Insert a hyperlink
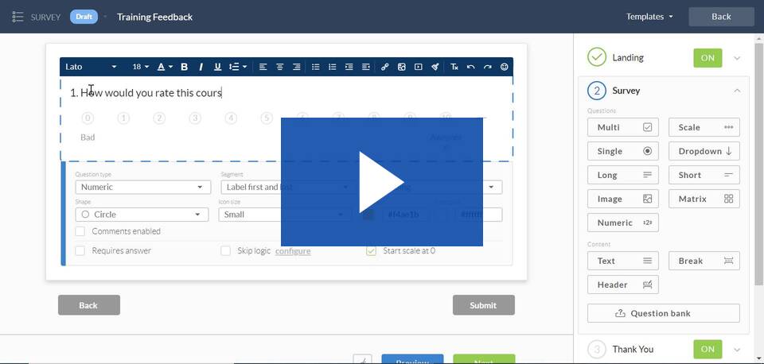Image resolution: width=764 pixels, height=364 pixels. (385, 67)
